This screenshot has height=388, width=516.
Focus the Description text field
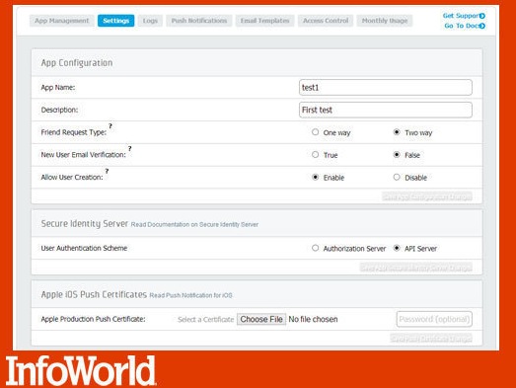click(386, 110)
